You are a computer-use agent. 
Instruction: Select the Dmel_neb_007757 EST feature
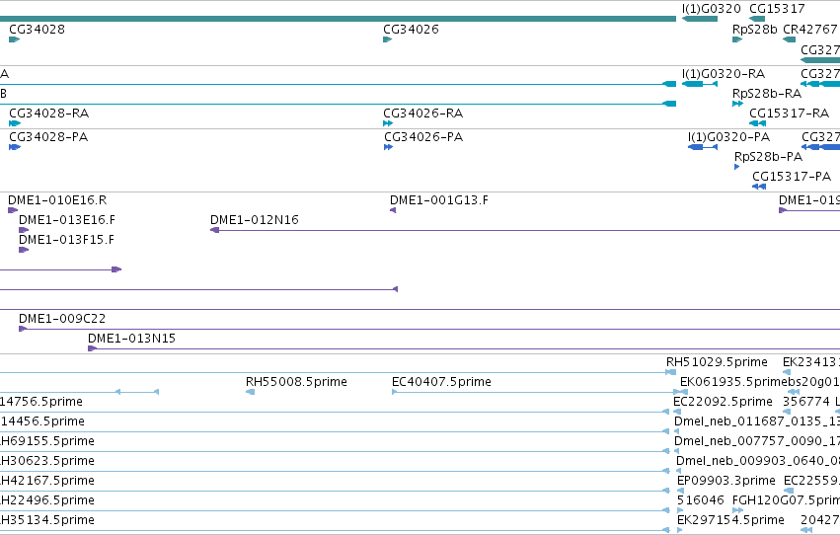click(x=757, y=441)
